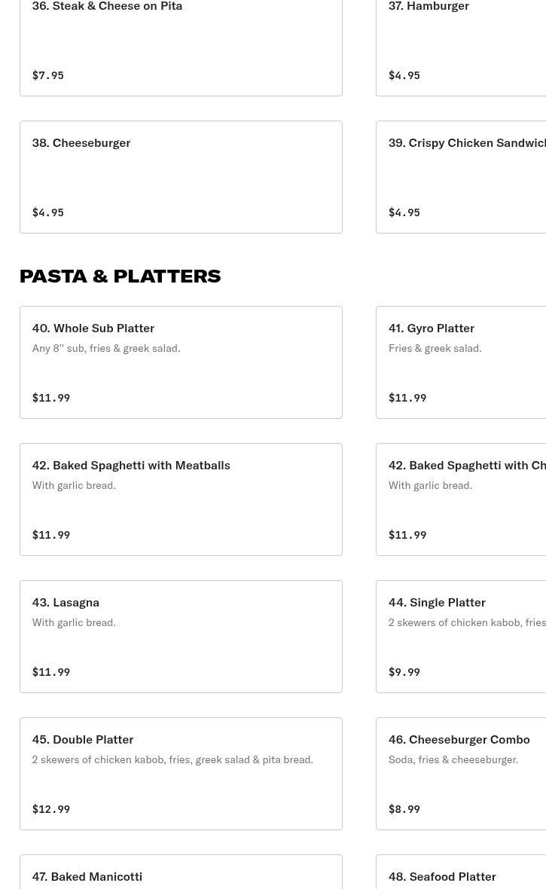Select the 43. Lasagna item
The height and width of the screenshot is (889, 546).
pos(181,637)
